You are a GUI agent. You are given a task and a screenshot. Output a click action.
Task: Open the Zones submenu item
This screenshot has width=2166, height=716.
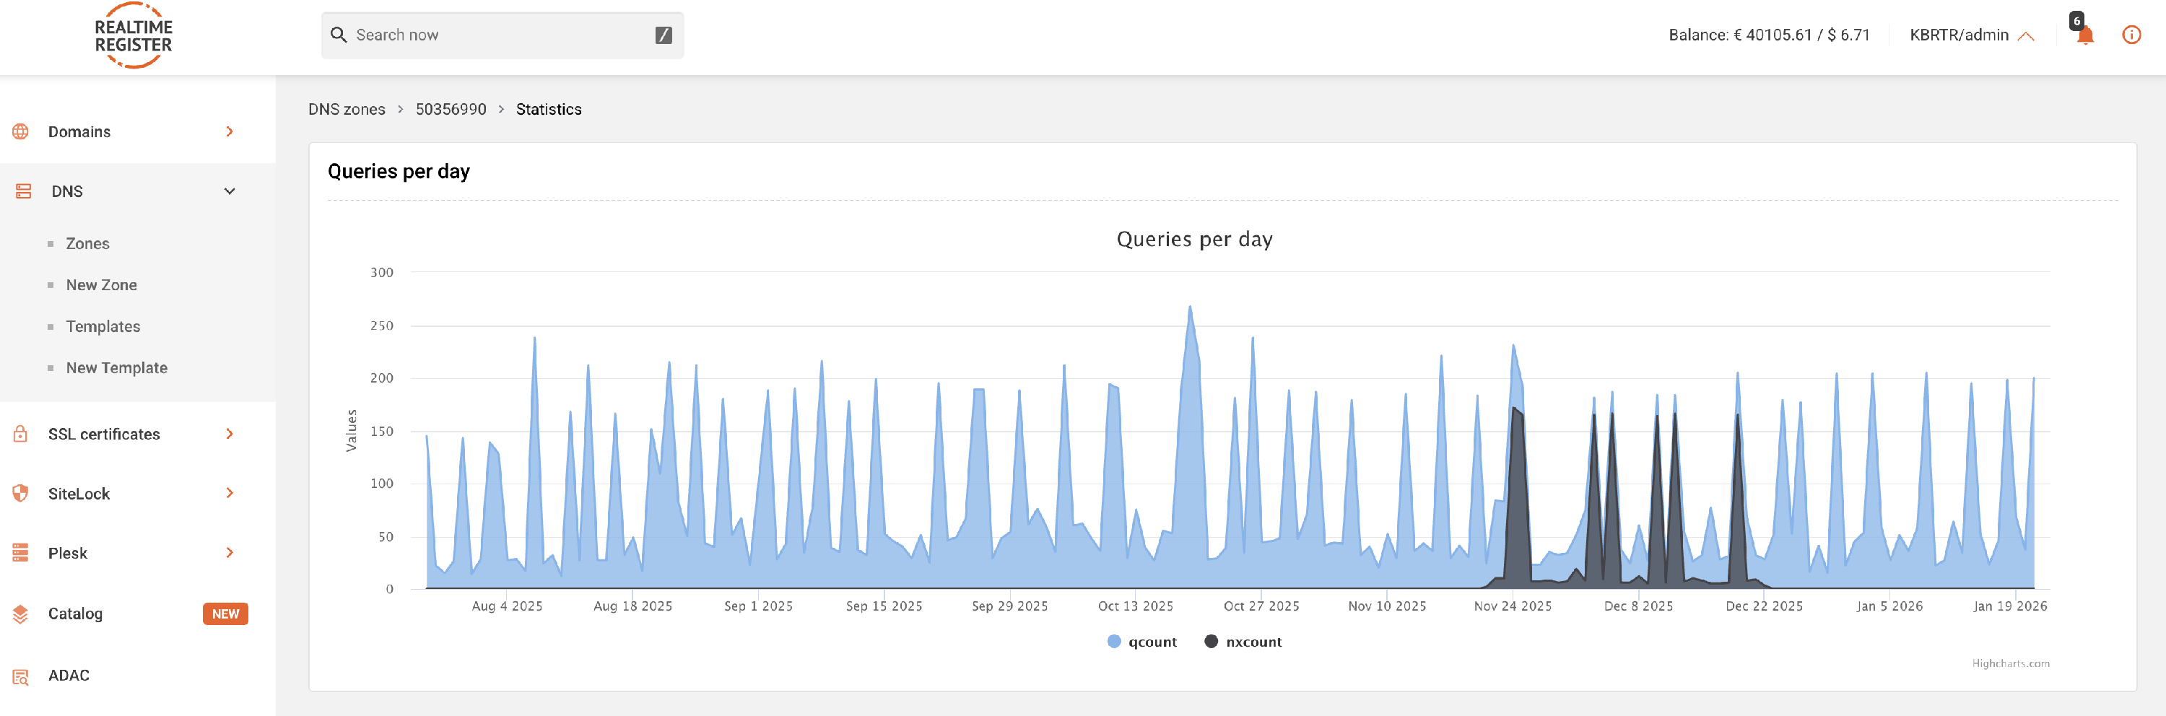point(87,244)
